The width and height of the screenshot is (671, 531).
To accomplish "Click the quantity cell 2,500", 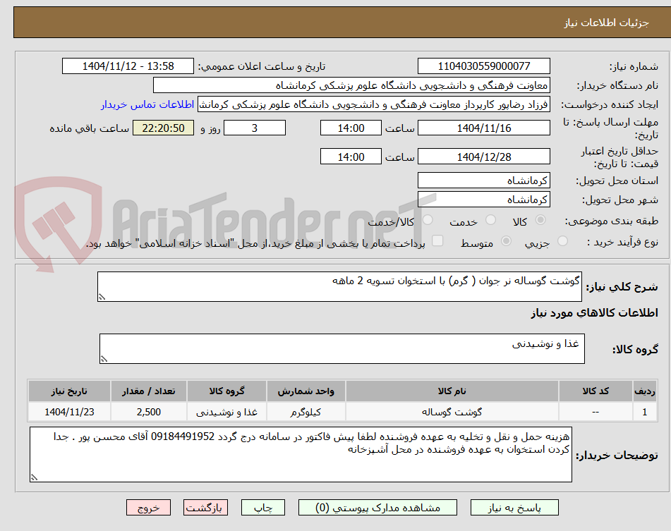I will pos(148,412).
